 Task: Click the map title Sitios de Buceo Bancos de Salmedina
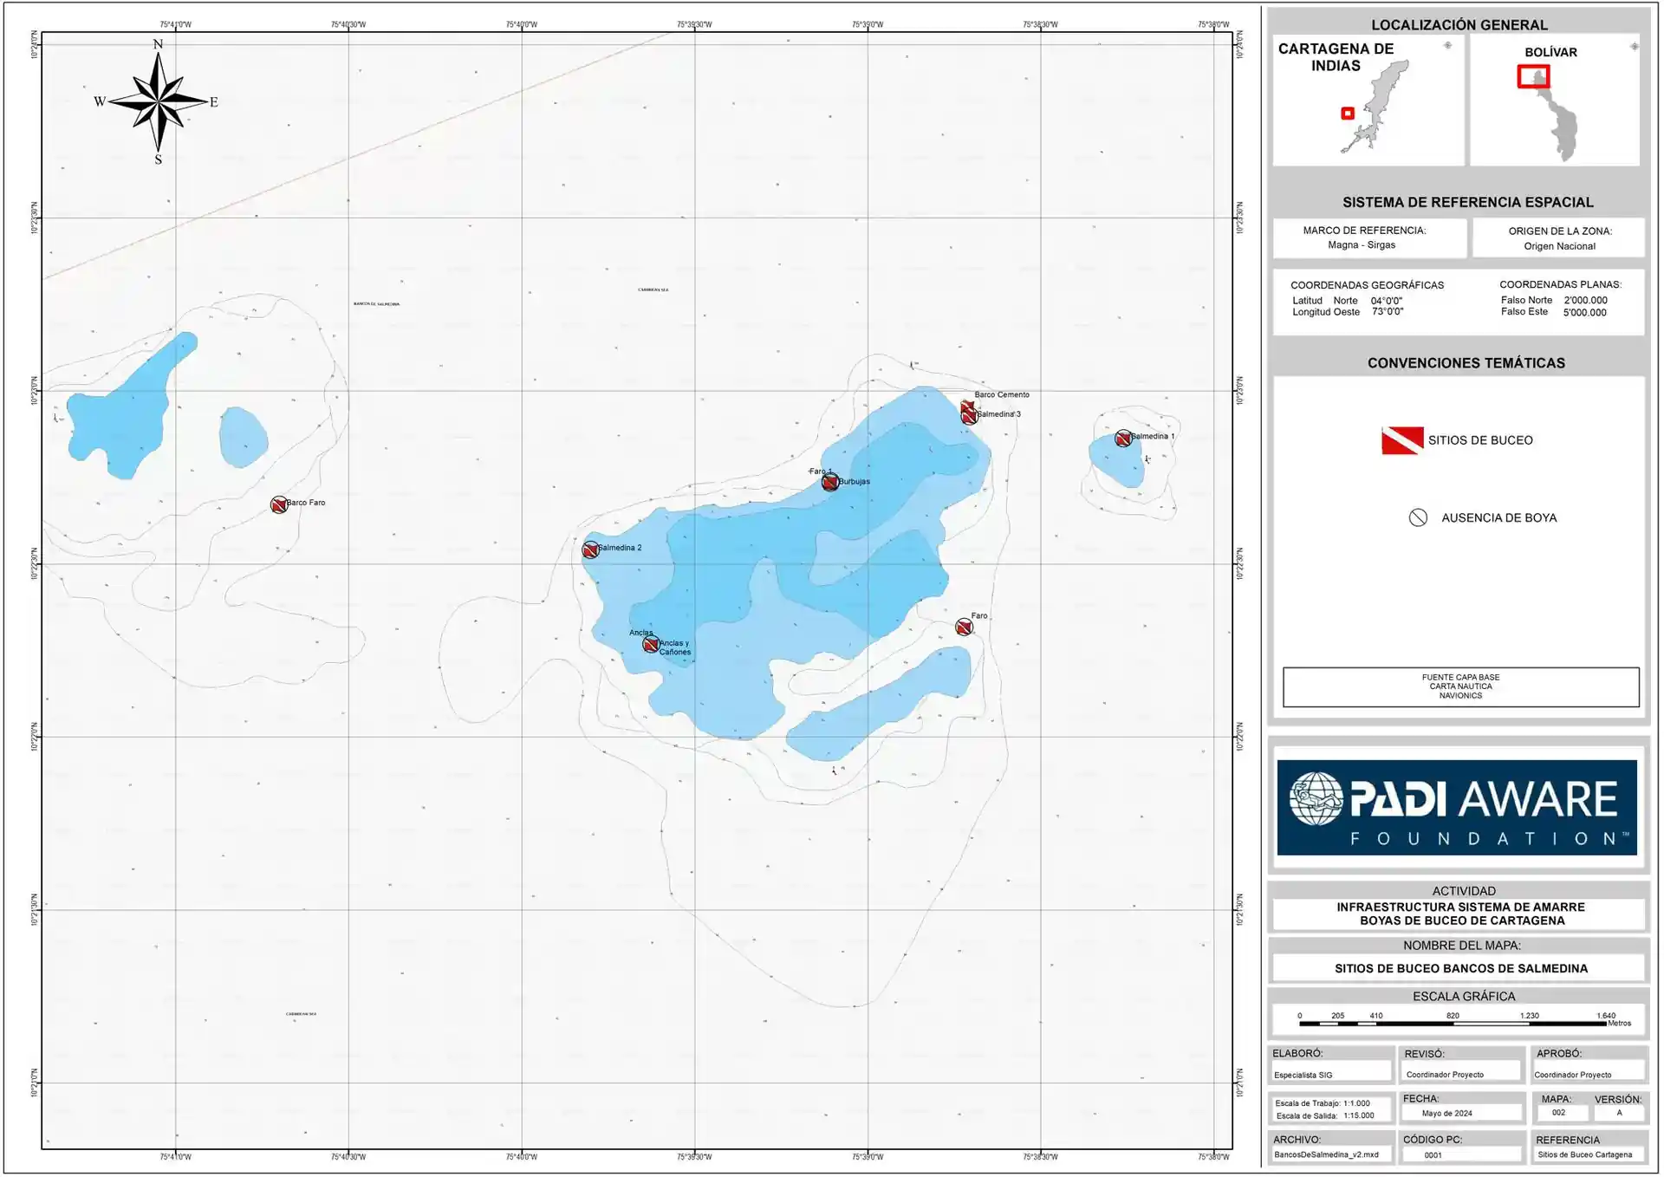[x=1460, y=968]
